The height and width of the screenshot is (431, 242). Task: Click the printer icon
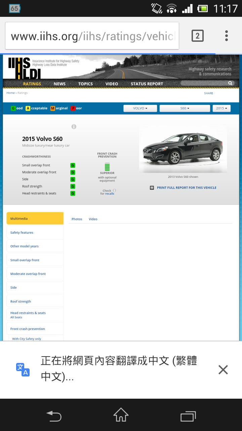(x=152, y=188)
